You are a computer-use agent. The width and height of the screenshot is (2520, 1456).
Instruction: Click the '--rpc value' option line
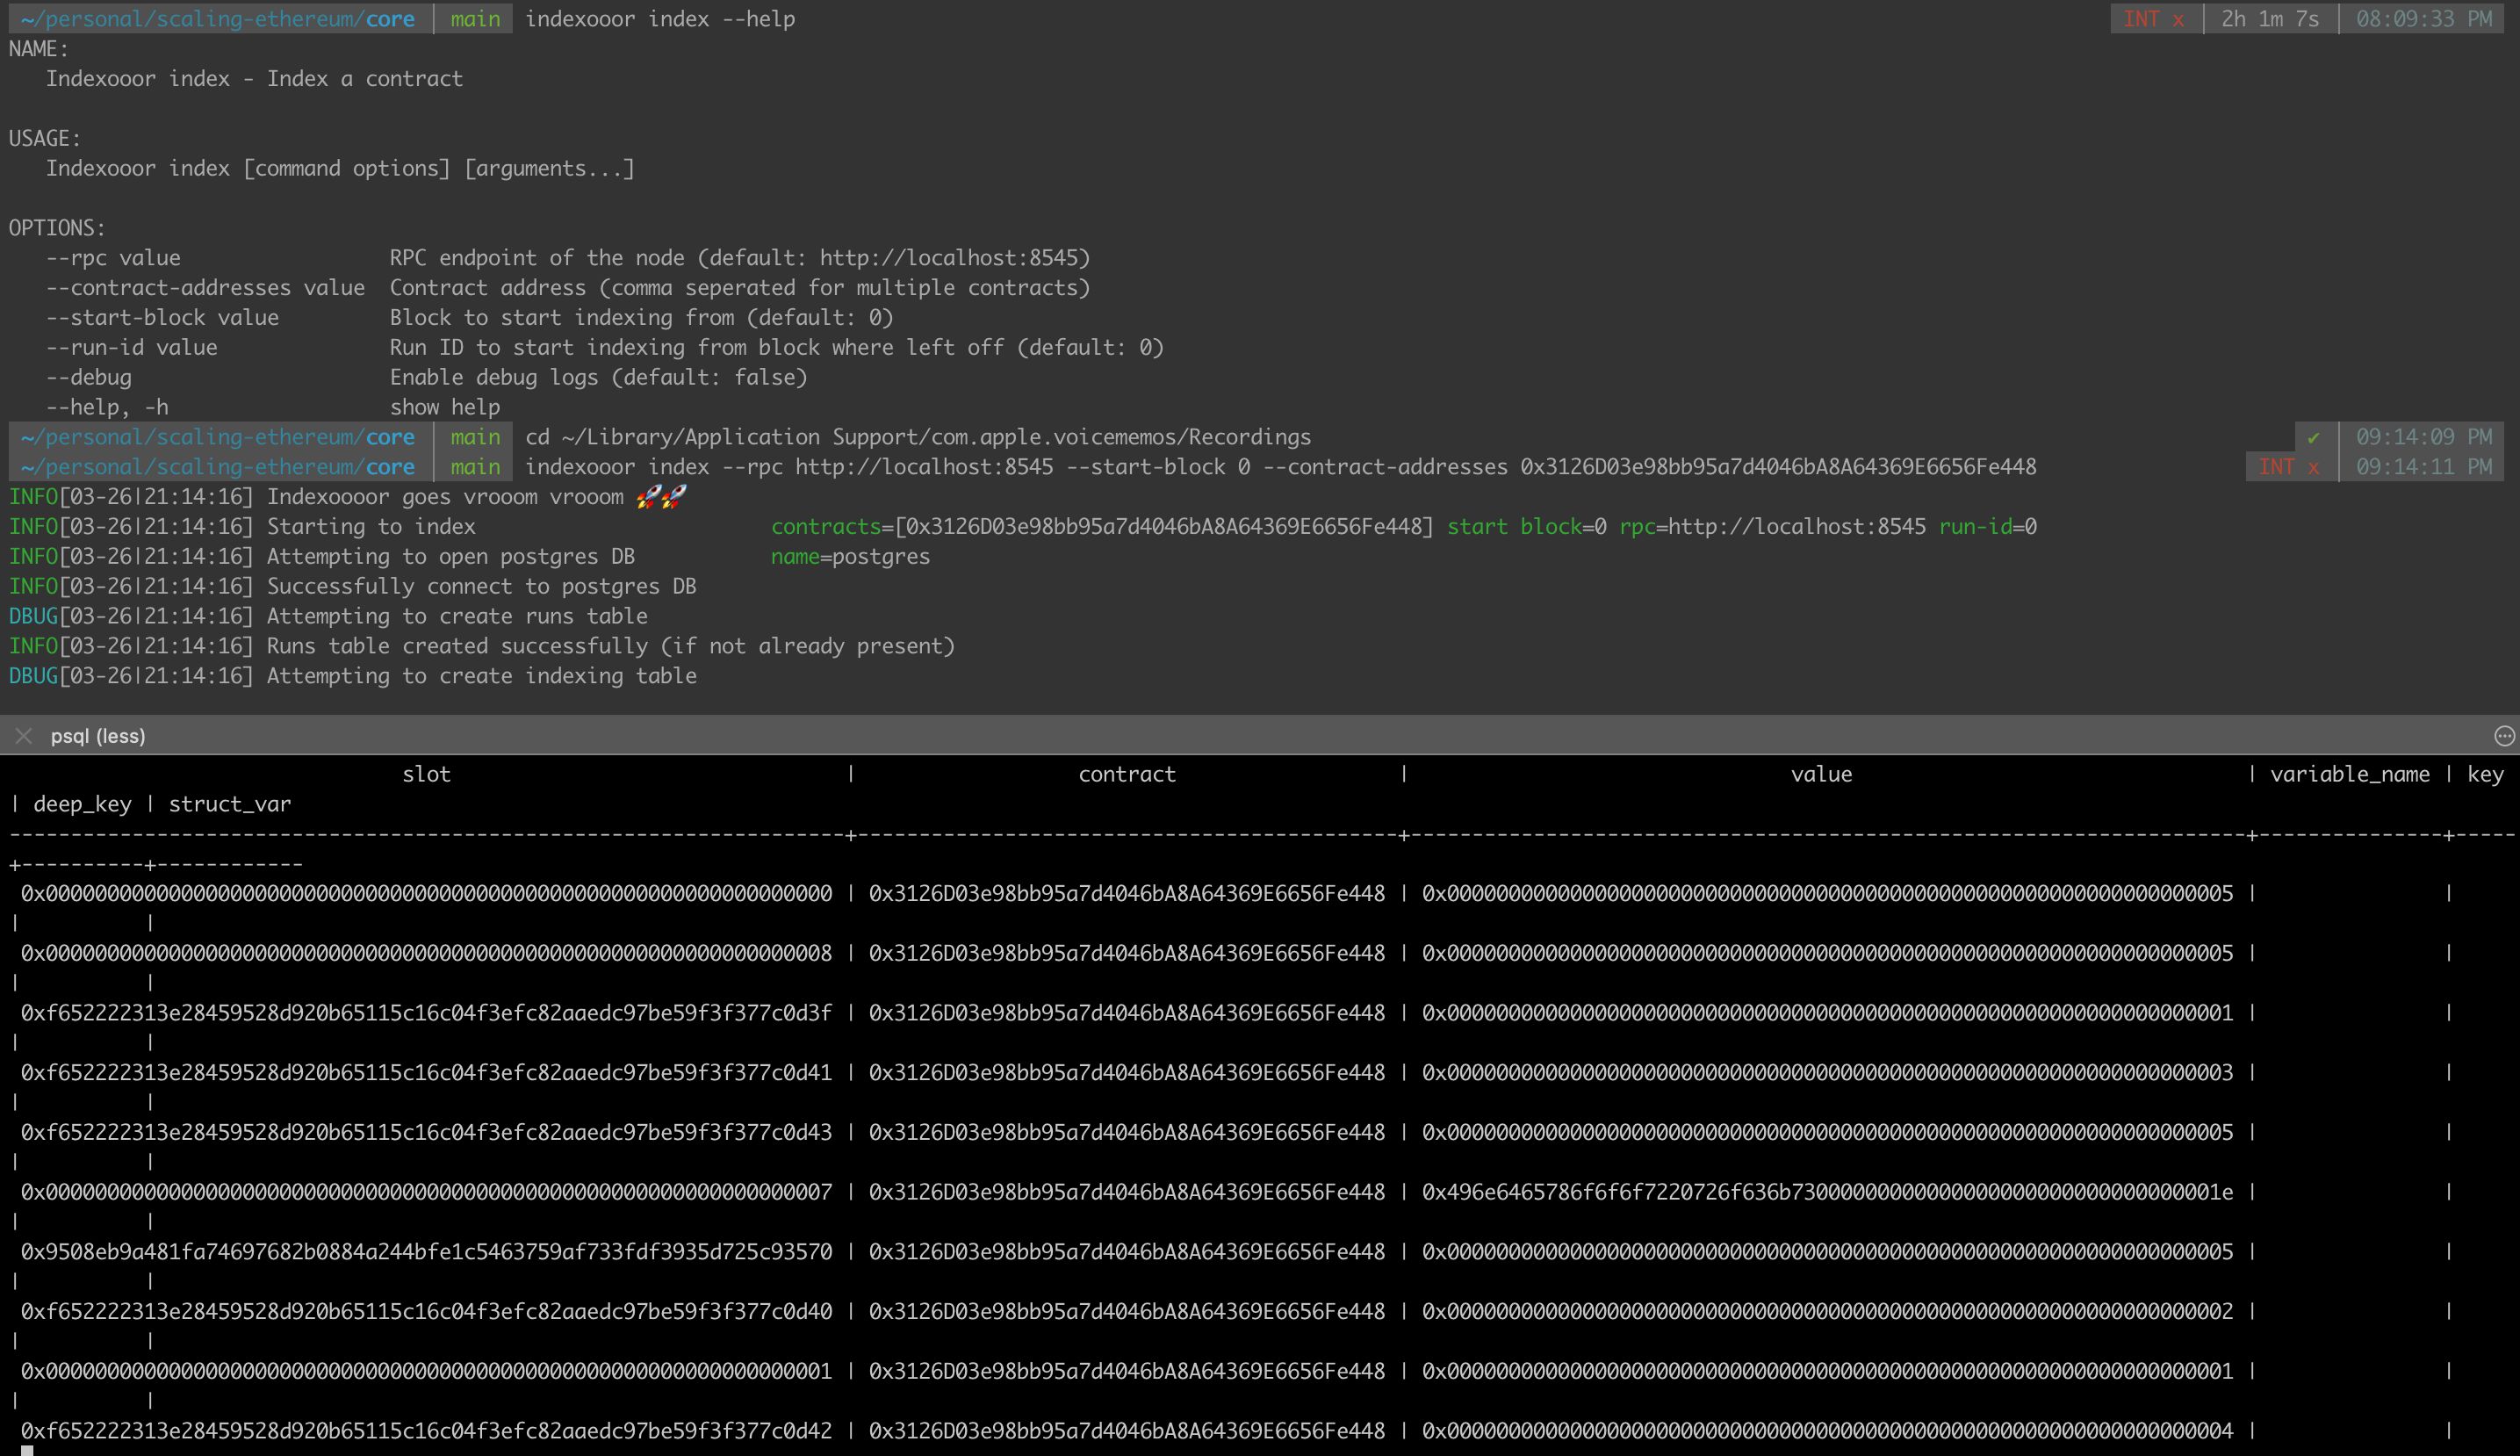(568, 258)
